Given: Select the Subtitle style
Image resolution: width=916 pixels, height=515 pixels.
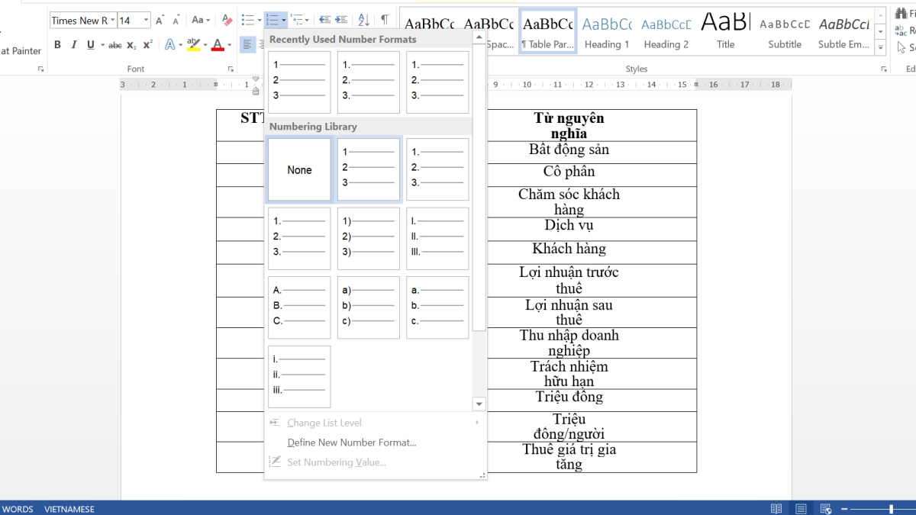Looking at the screenshot, I should point(785,31).
